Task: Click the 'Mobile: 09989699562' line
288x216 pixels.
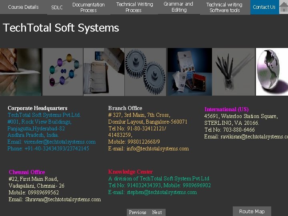Action: [34, 192]
